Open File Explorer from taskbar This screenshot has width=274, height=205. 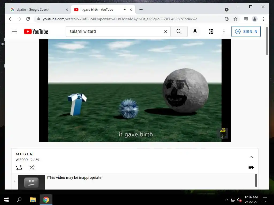point(33,200)
